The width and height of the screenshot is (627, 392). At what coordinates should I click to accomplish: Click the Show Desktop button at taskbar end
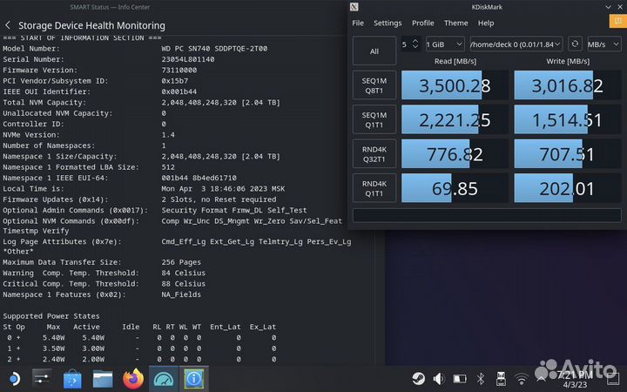click(x=613, y=378)
